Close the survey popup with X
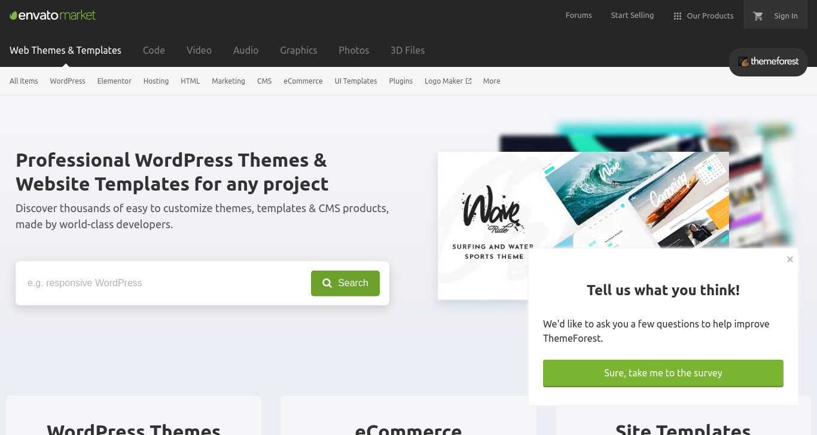 click(790, 259)
